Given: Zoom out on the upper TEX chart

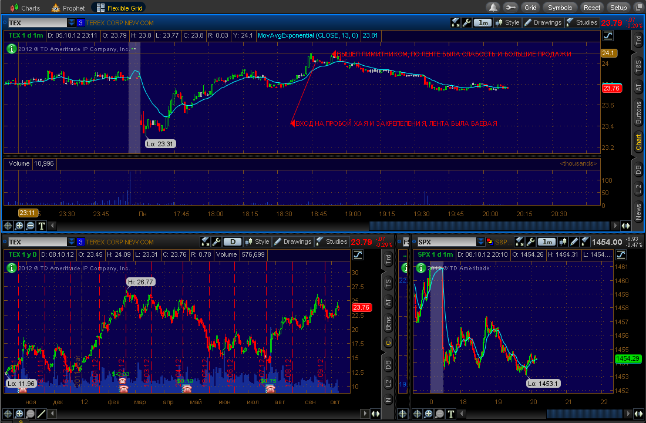Looking at the screenshot, I should [30, 226].
